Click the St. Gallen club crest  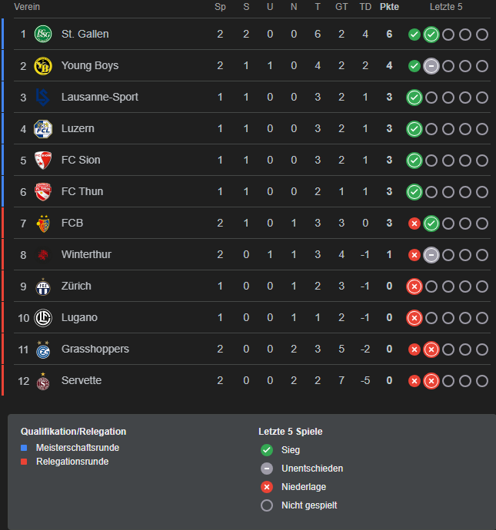[x=43, y=34]
